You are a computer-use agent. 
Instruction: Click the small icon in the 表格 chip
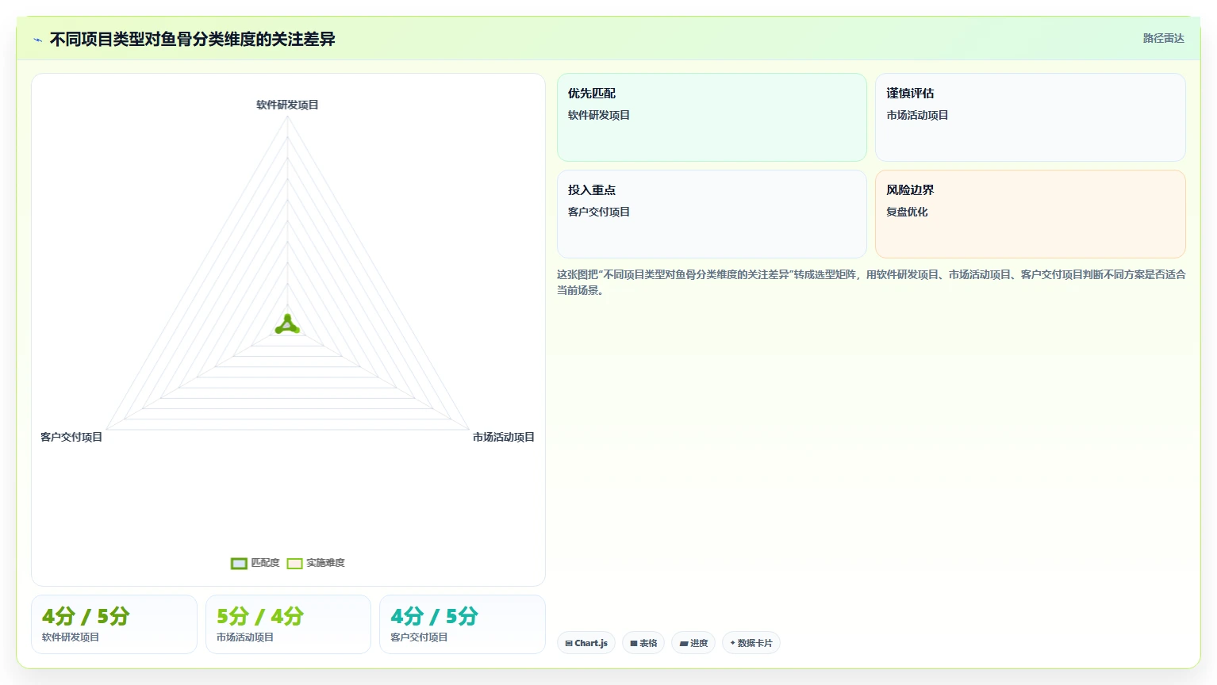tap(634, 644)
